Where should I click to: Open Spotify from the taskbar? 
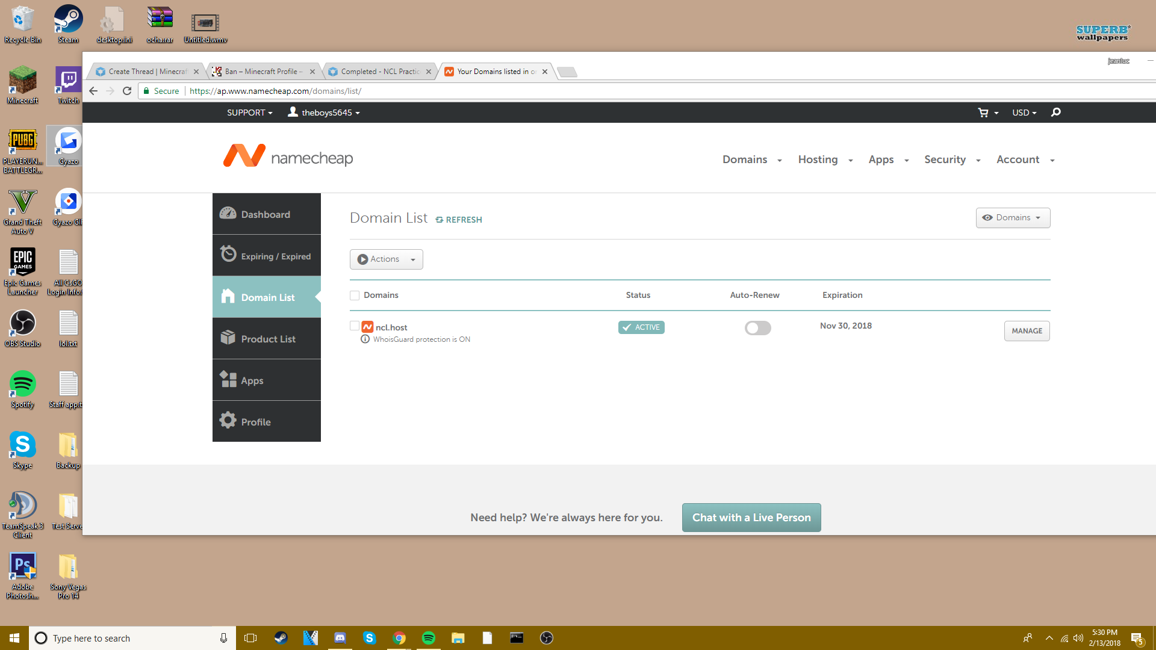click(x=429, y=638)
